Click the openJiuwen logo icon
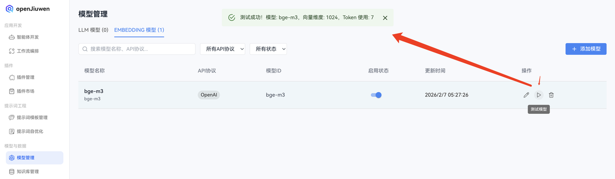The width and height of the screenshot is (615, 179). (9, 9)
